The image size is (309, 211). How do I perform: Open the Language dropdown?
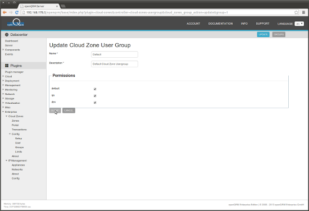click(299, 24)
